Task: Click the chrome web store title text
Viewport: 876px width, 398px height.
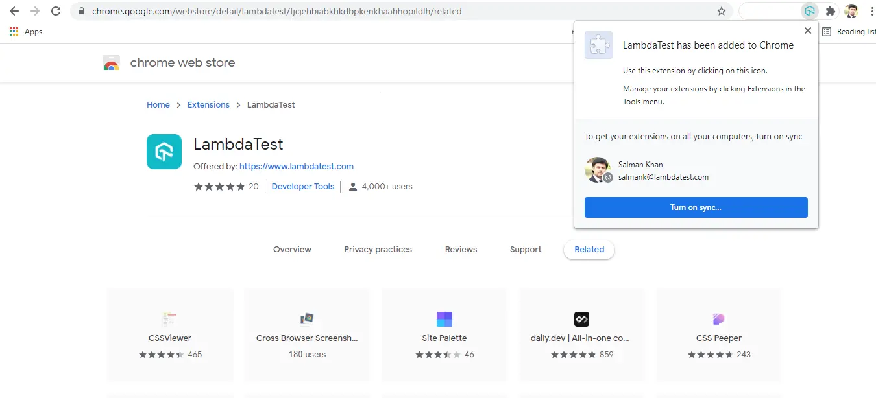Action: [182, 63]
